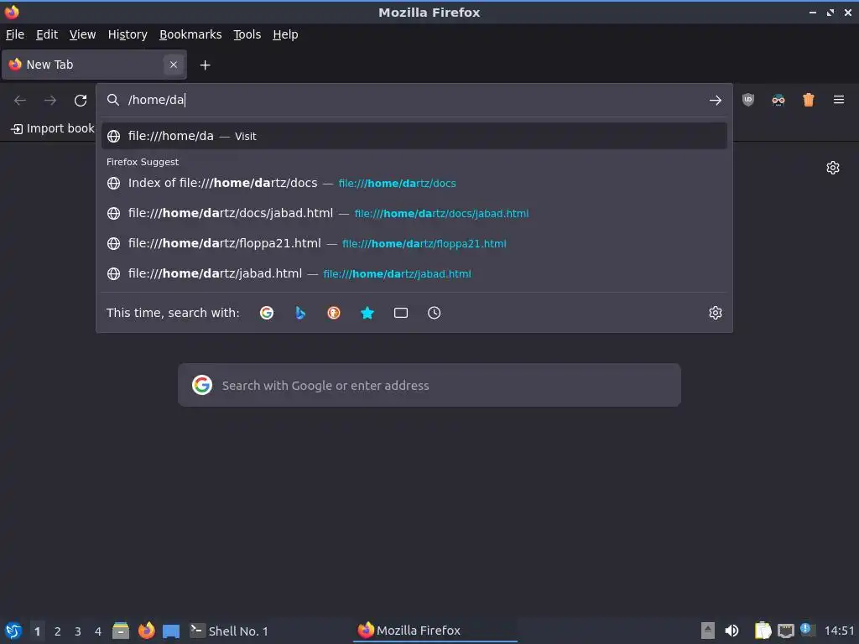The image size is (859, 644).
Task: Click the 14:51 taskbar clock
Action: click(x=839, y=631)
